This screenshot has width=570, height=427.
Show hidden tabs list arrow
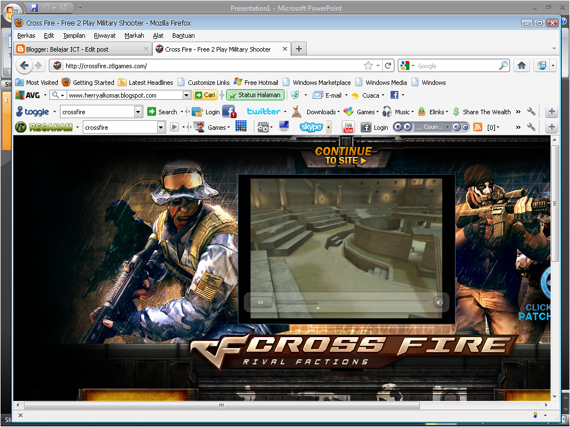point(554,48)
